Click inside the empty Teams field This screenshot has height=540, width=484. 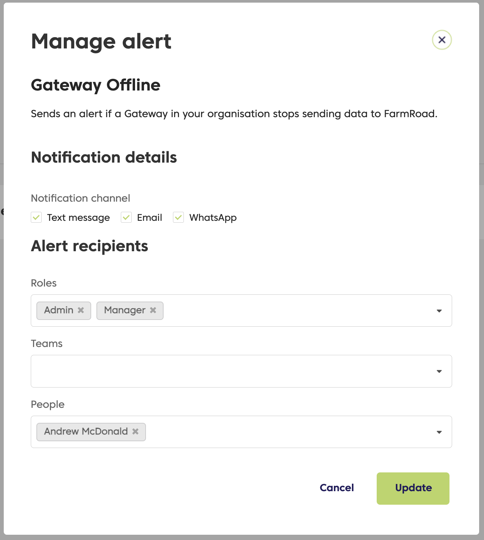pos(240,371)
